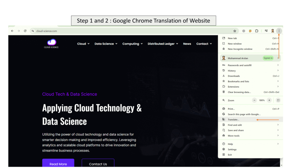Click the bookmark star in the address bar

[x=235, y=31]
